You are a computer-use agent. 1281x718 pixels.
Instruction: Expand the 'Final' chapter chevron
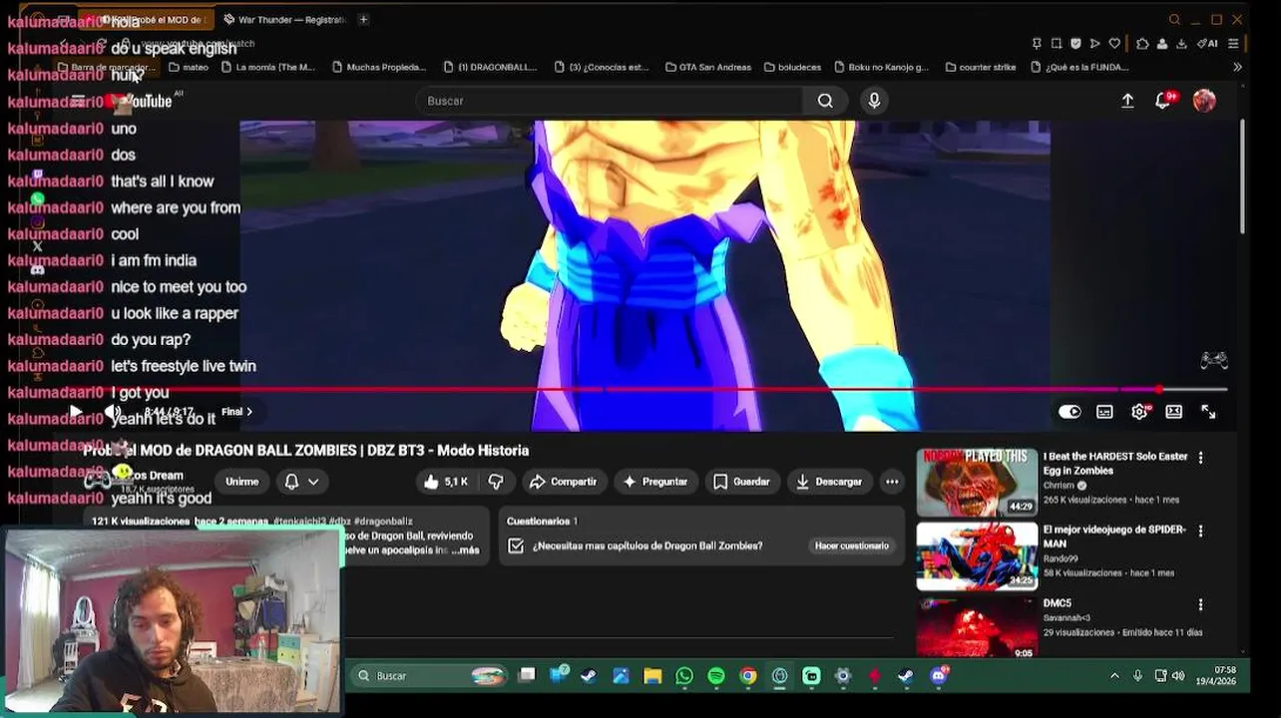click(248, 412)
